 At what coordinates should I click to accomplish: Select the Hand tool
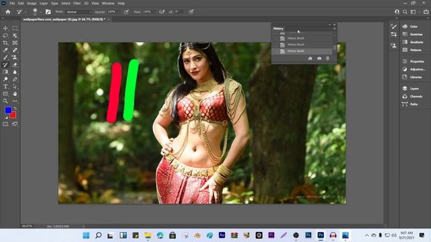pyautogui.click(x=15, y=94)
